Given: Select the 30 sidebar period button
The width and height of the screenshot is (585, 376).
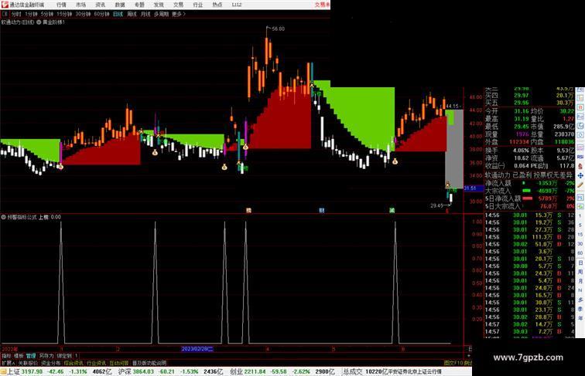Looking at the screenshot, I should pos(580,244).
